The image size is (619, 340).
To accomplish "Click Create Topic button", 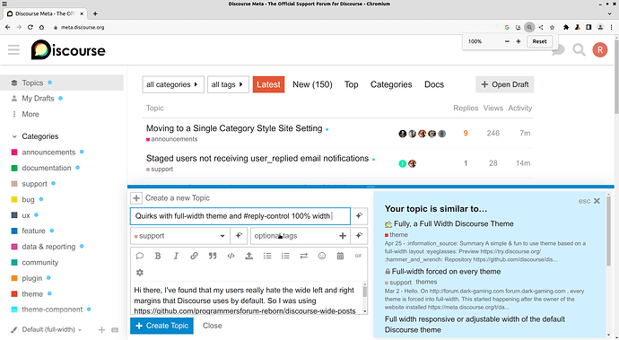I will pos(161,326).
